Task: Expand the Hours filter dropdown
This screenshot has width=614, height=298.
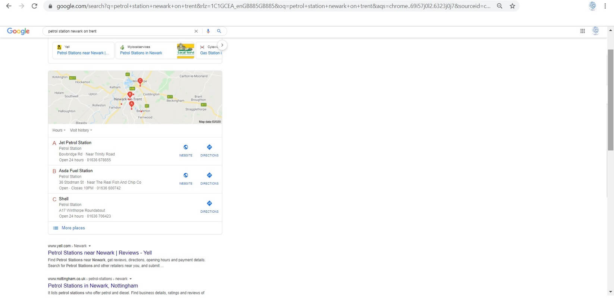Action: coord(59,130)
